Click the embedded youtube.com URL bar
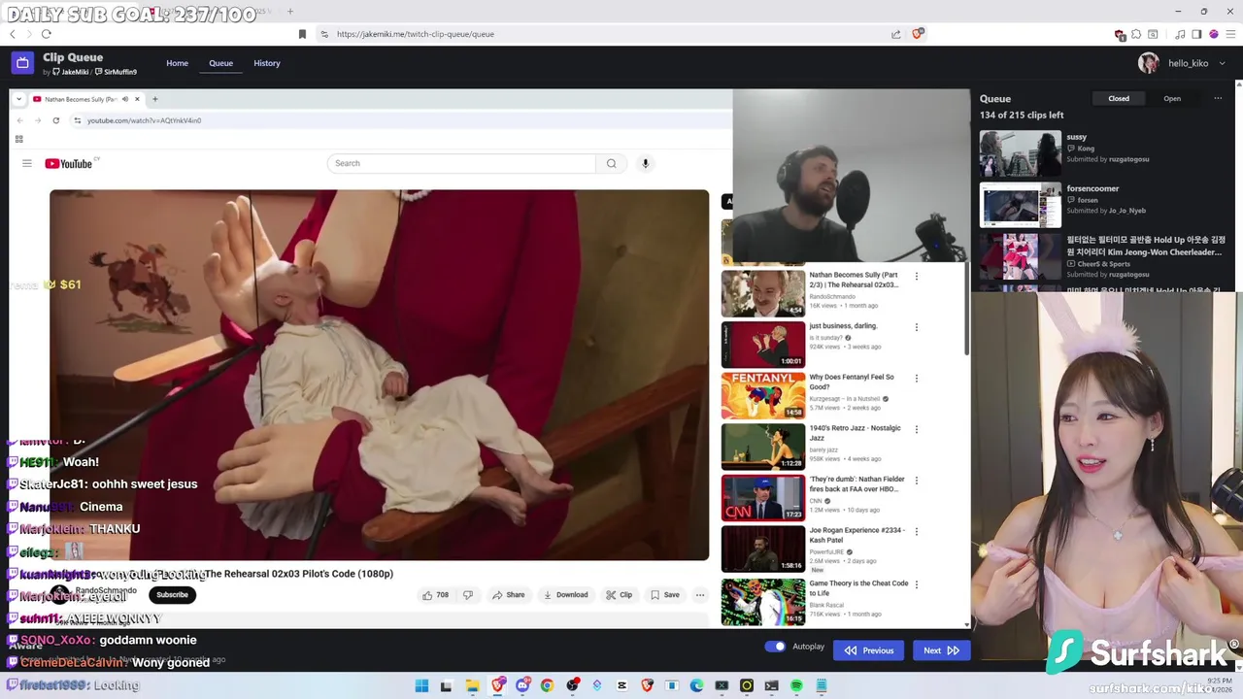Image resolution: width=1243 pixels, height=699 pixels. (400, 120)
